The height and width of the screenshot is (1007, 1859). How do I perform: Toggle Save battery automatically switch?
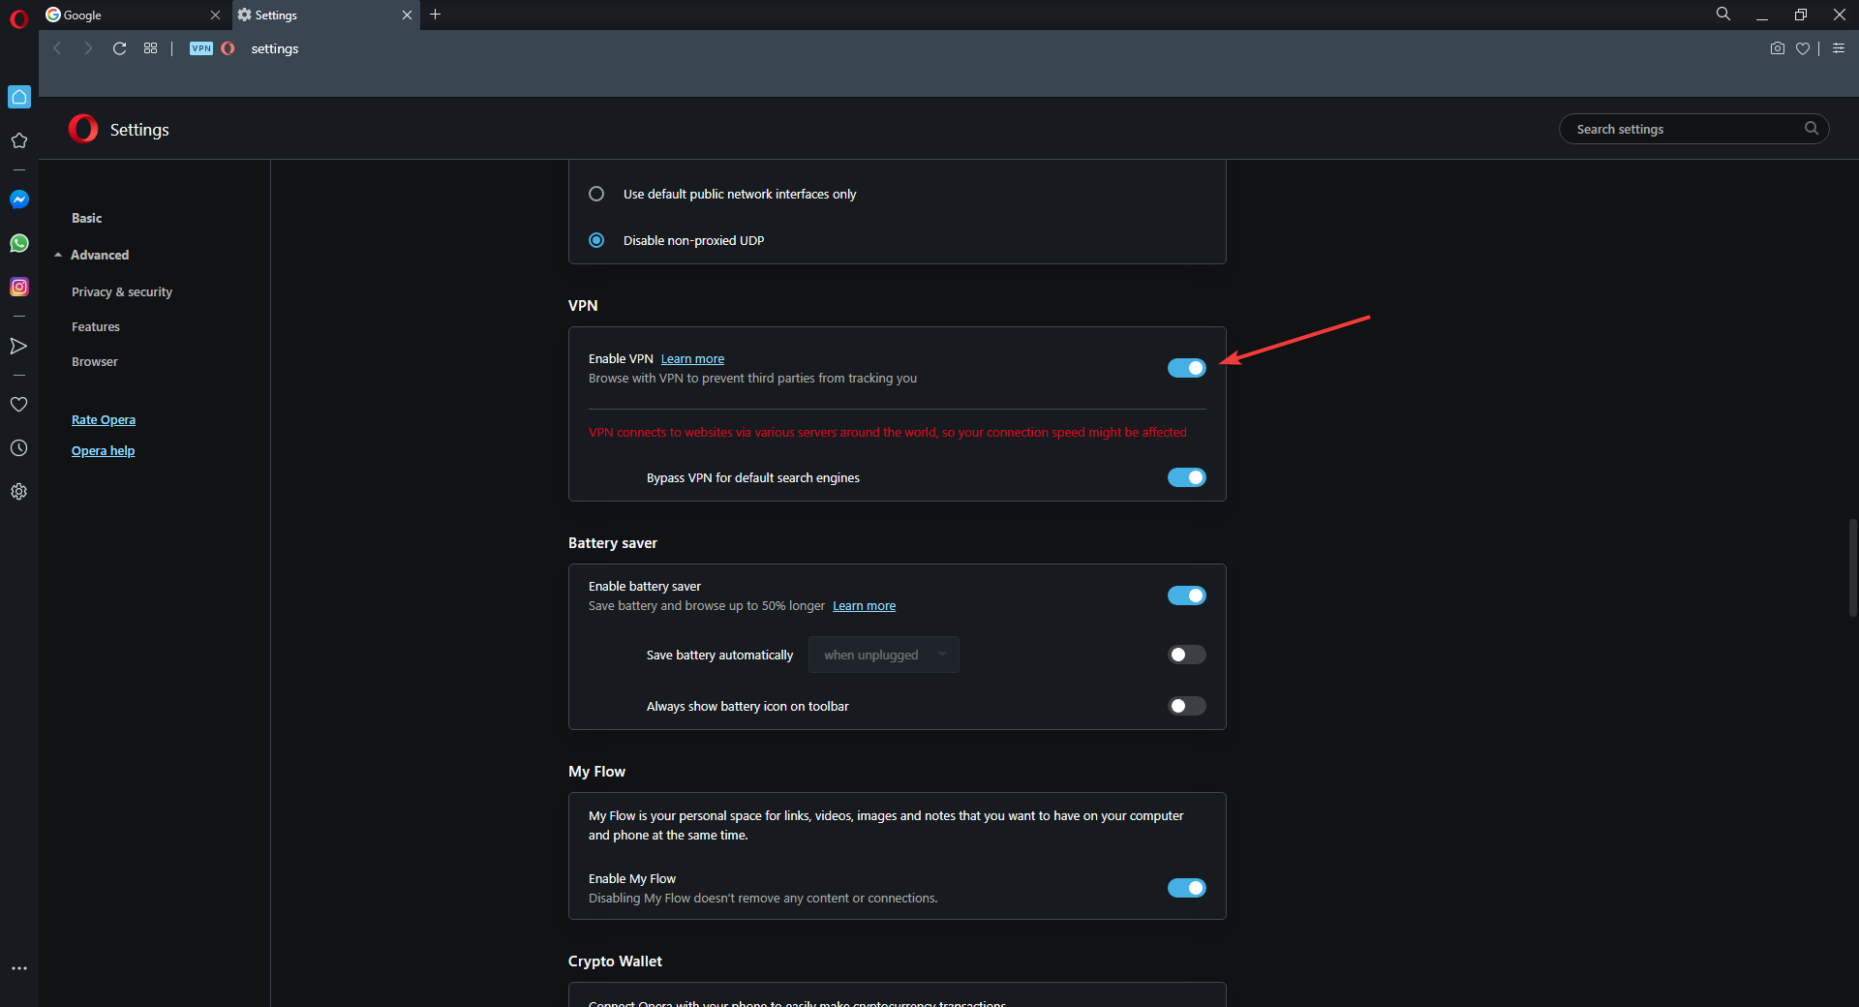point(1187,655)
